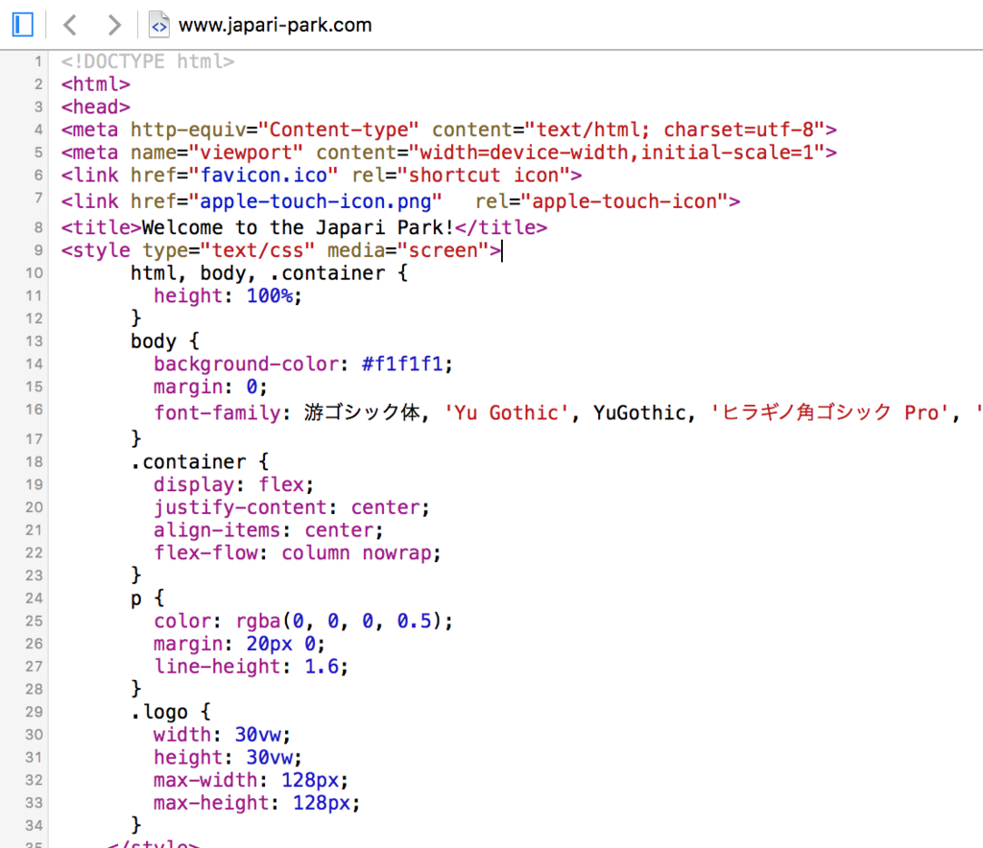
Task: Click the font-family property name
Action: [x=217, y=412]
